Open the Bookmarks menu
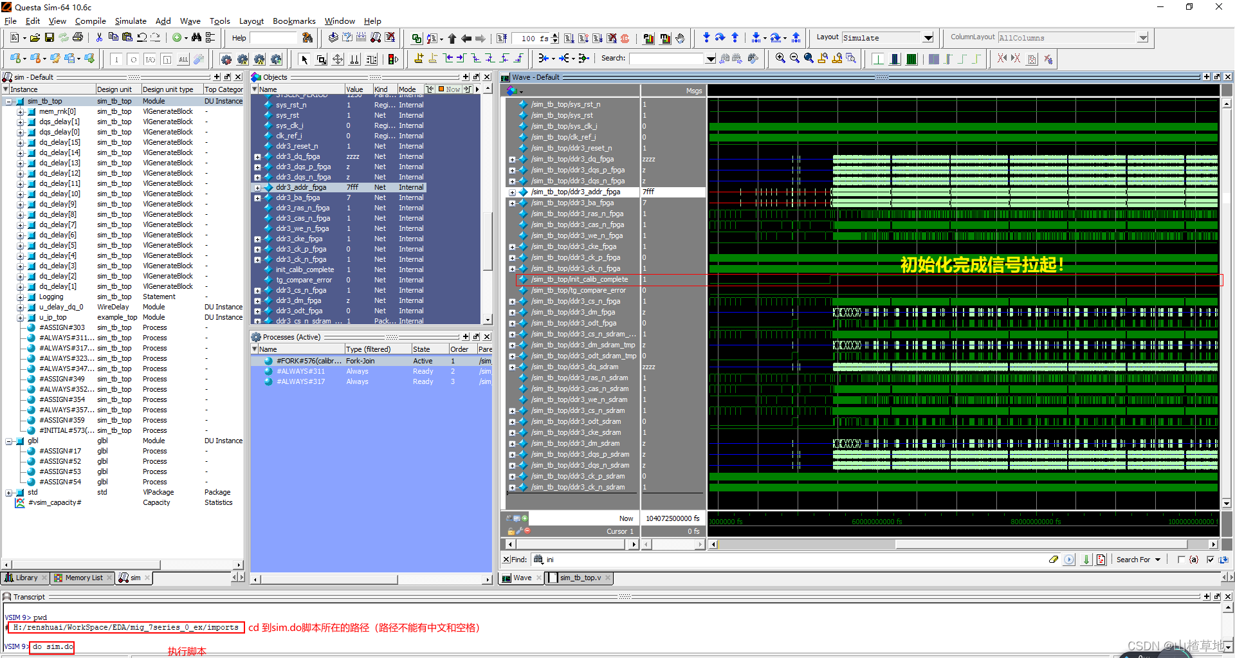 [x=294, y=21]
